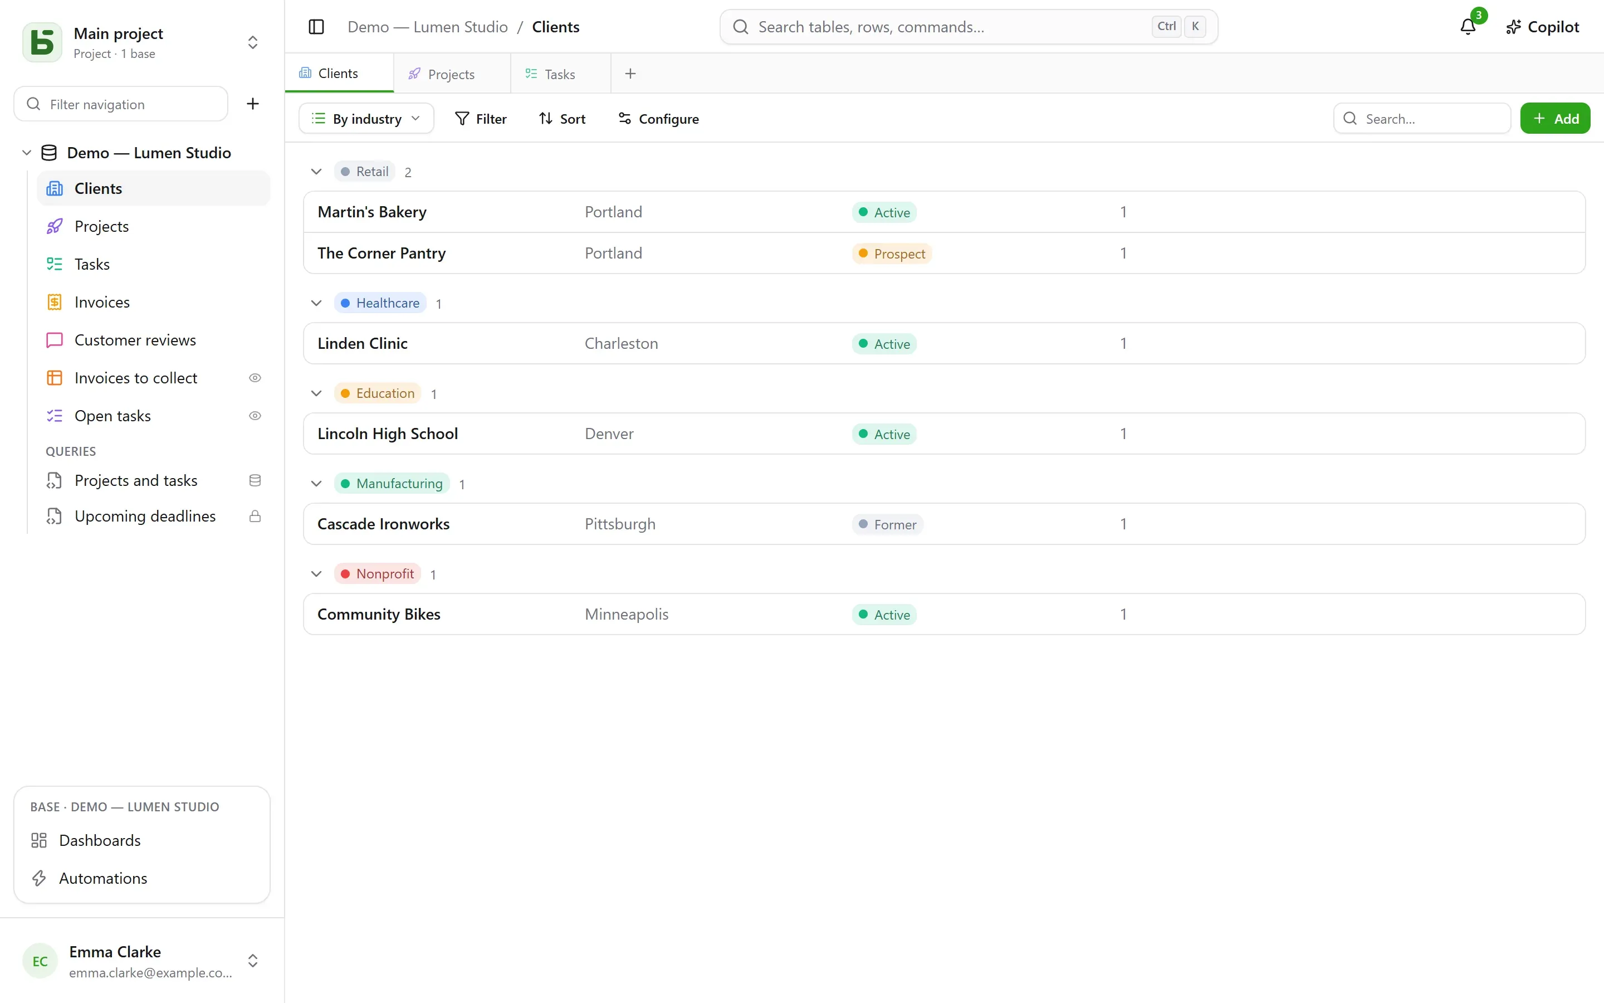1604x1003 pixels.
Task: Open the Open tasks view
Action: pos(154,415)
